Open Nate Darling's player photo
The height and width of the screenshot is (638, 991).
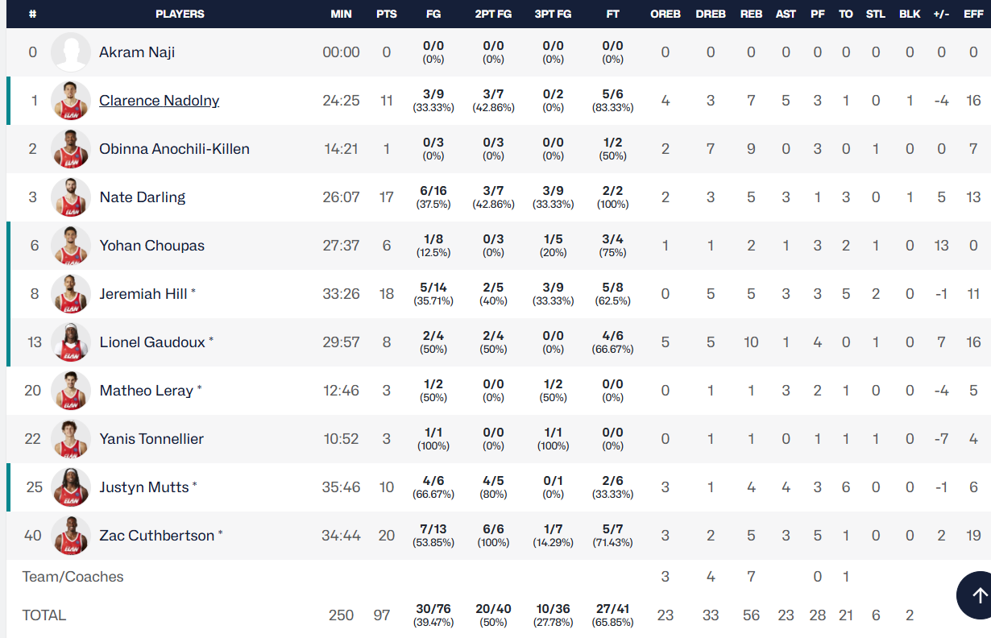pos(71,197)
